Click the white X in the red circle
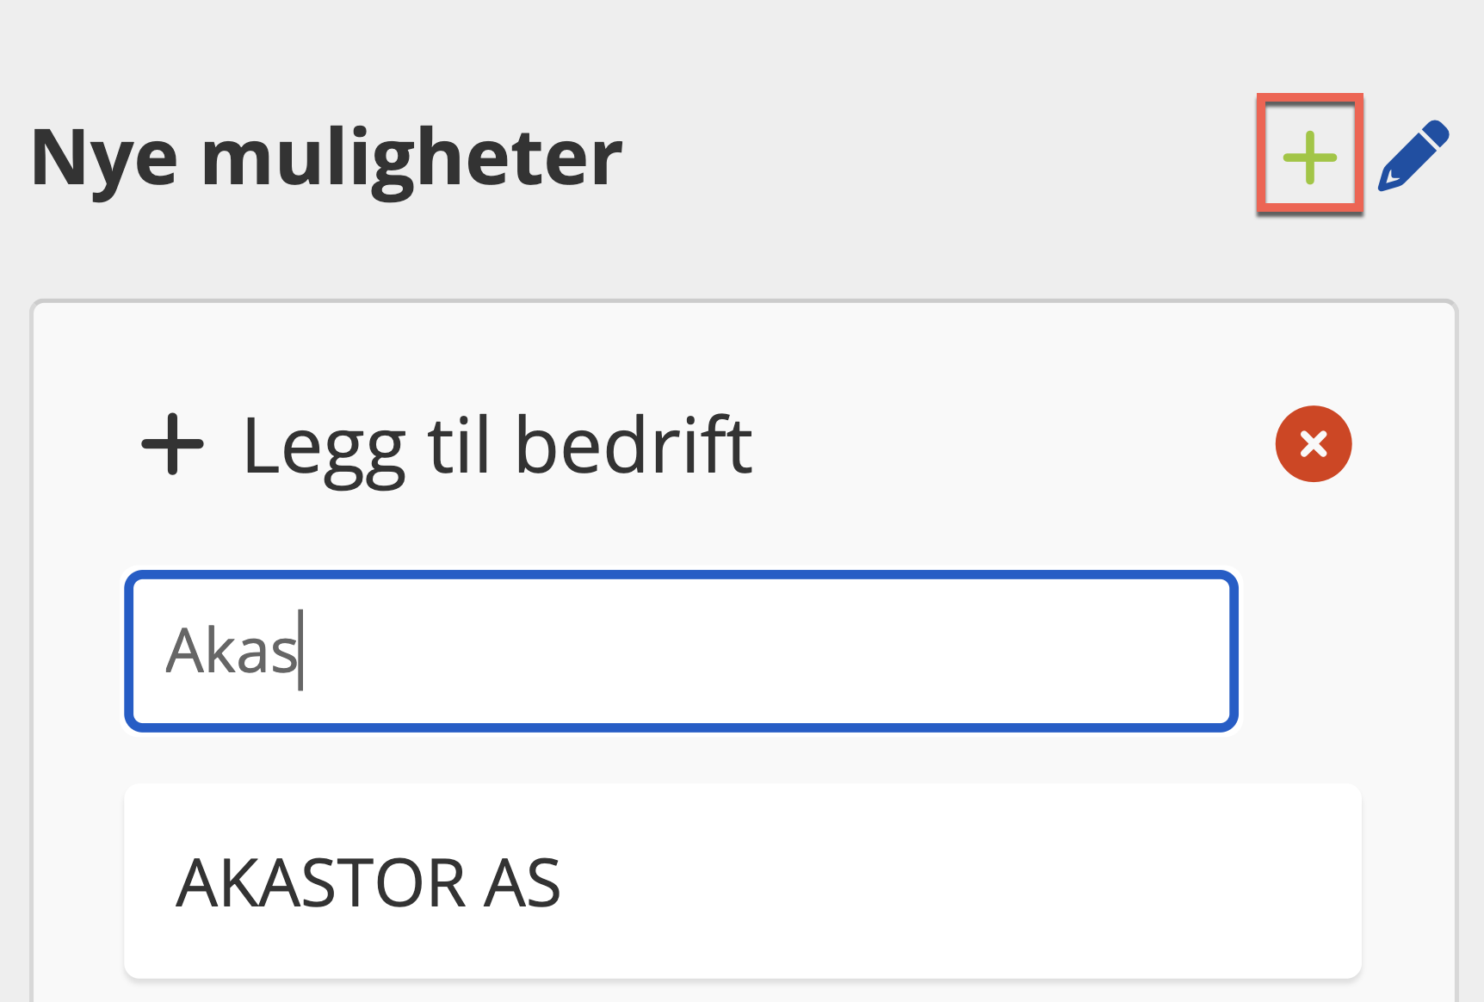Viewport: 1484px width, 1002px height. pyautogui.click(x=1313, y=444)
